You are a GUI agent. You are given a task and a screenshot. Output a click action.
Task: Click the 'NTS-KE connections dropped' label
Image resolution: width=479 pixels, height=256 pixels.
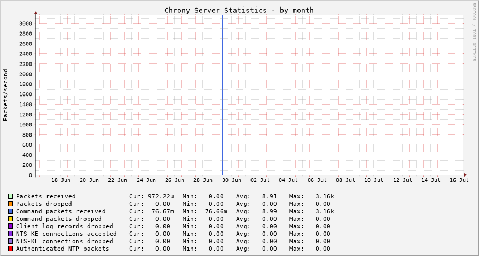[x=65, y=241]
